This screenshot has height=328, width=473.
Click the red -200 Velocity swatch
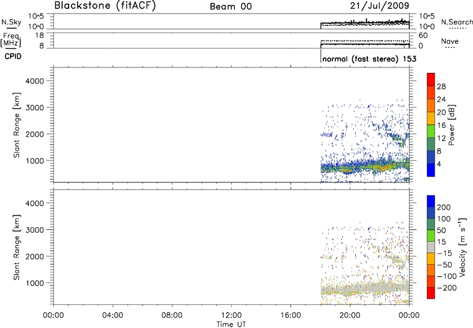point(431,293)
